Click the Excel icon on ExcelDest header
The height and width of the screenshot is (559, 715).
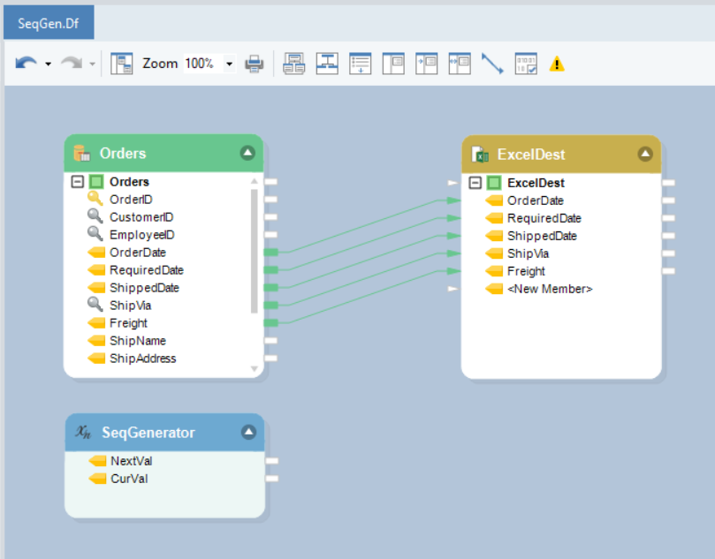[x=481, y=155]
